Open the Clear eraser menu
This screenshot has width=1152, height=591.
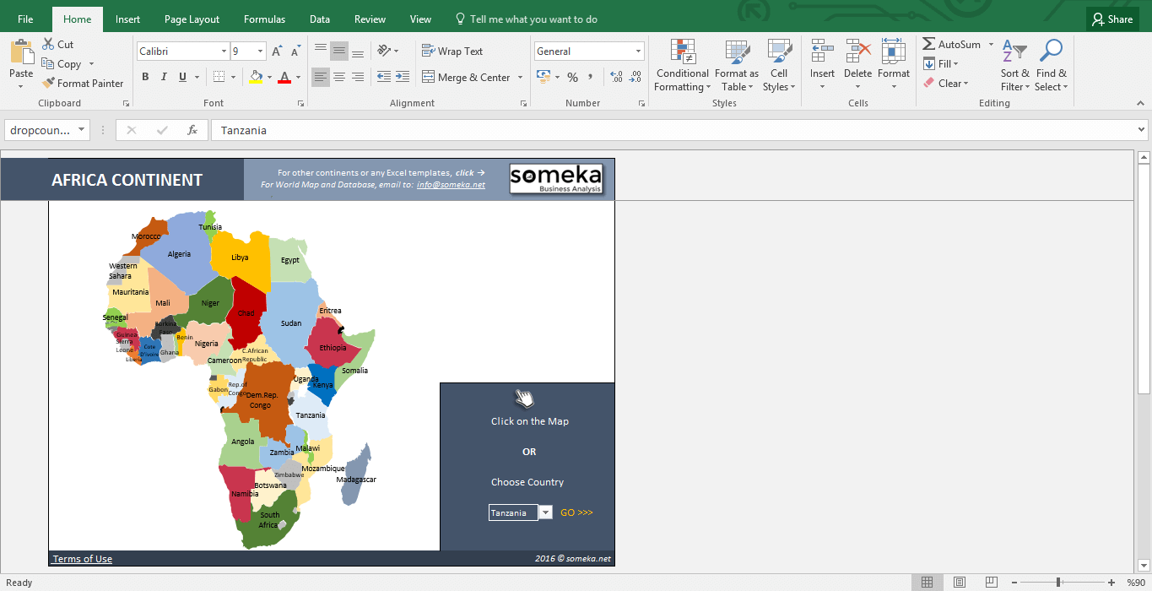[x=945, y=84]
